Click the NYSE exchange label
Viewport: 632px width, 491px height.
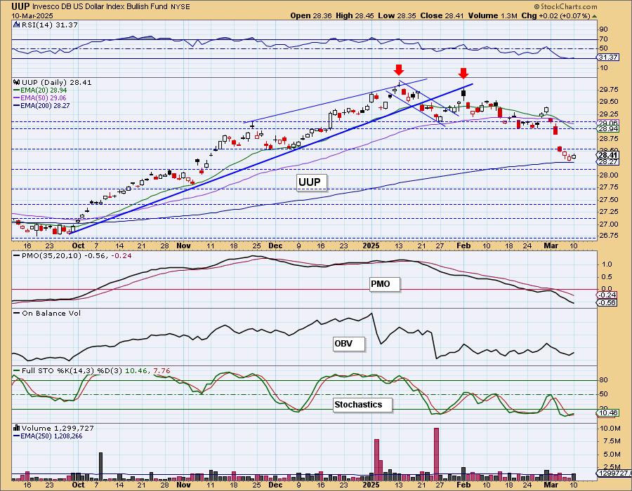pyautogui.click(x=180, y=7)
